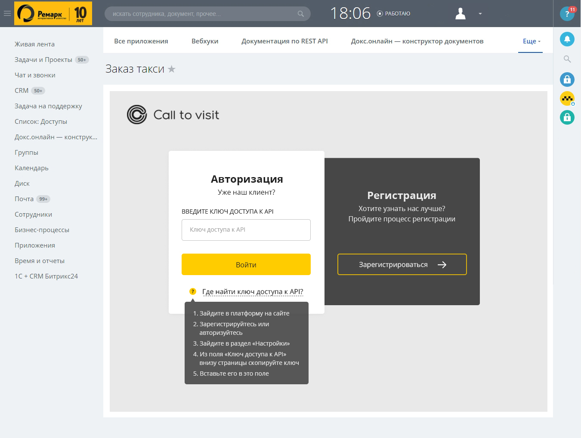The height and width of the screenshot is (438, 581).
Task: Open Бизнес-процессы in sidebar
Action: [42, 230]
